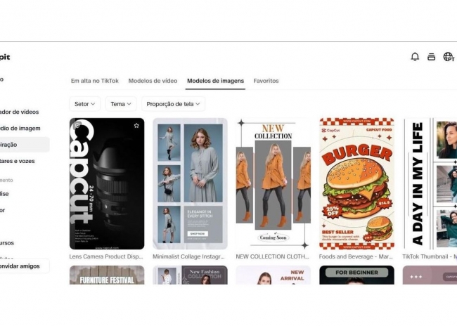Open the Burger Foods and Beverage template
The image size is (457, 326).
click(x=356, y=183)
